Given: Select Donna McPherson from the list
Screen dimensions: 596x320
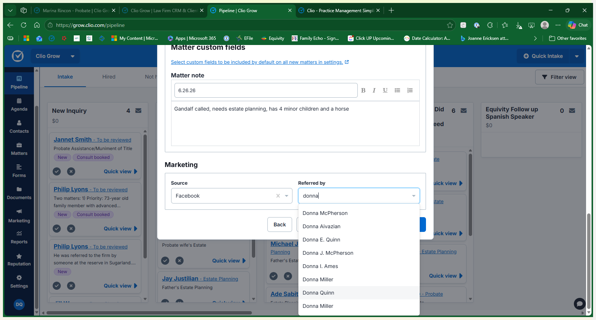Looking at the screenshot, I should click(x=359, y=213).
